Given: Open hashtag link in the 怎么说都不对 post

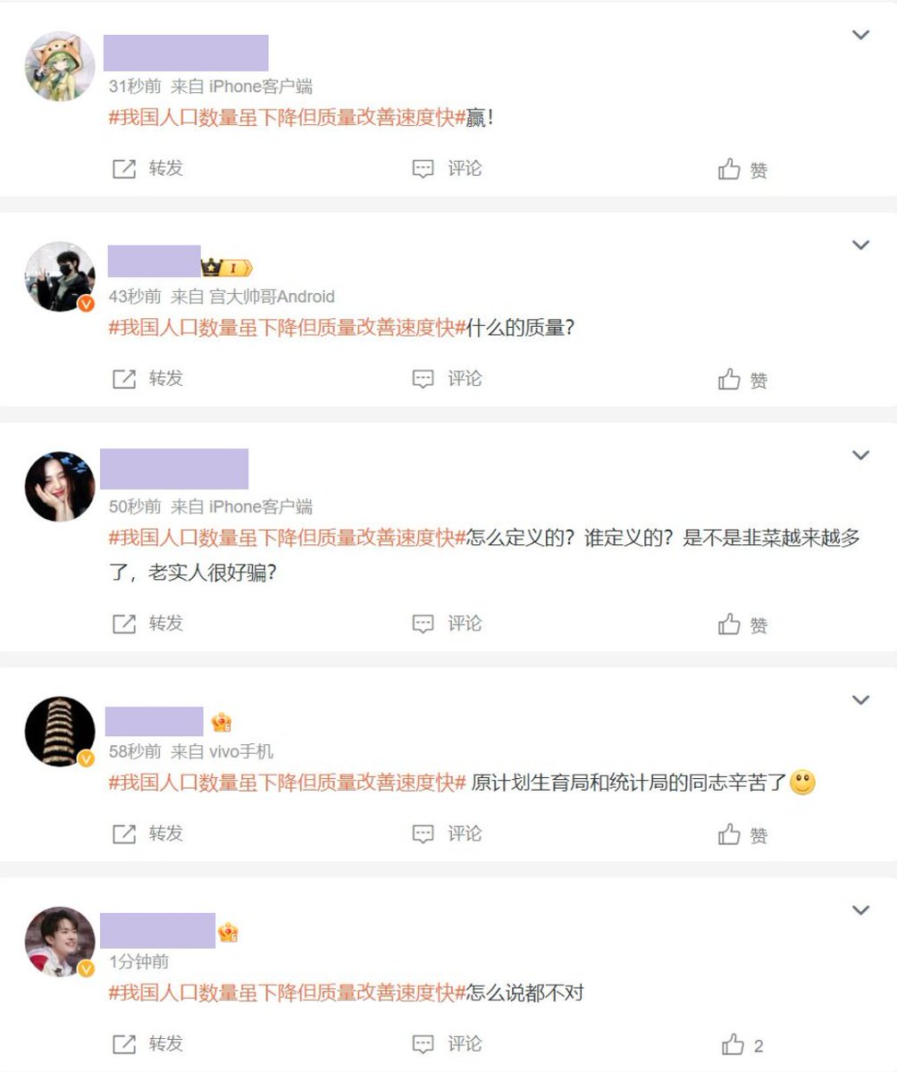Looking at the screenshot, I should point(288,992).
